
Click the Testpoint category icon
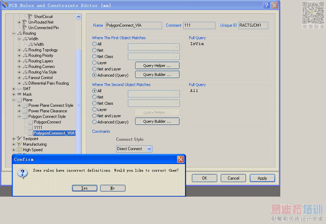19,138
